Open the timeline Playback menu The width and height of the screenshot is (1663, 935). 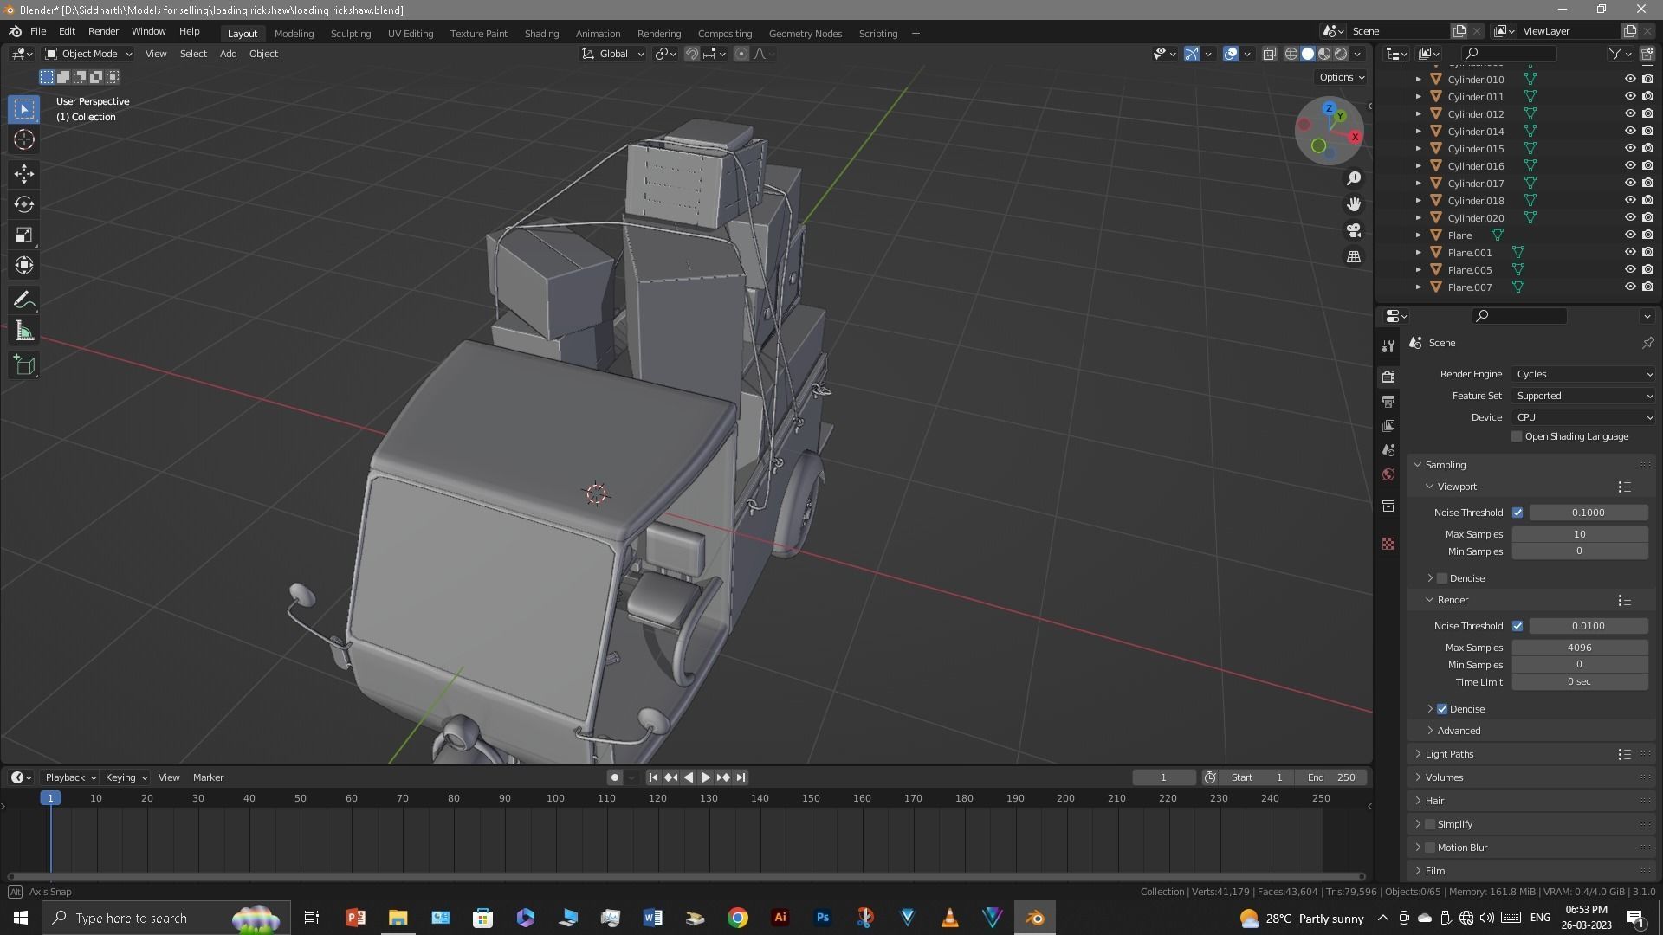(x=70, y=777)
